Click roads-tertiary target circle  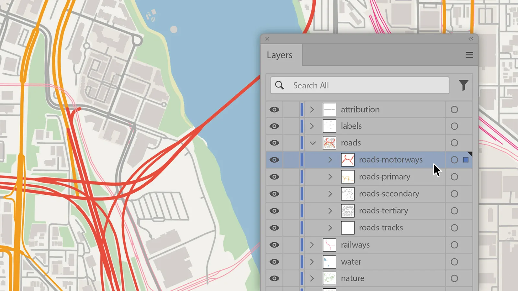pos(454,211)
